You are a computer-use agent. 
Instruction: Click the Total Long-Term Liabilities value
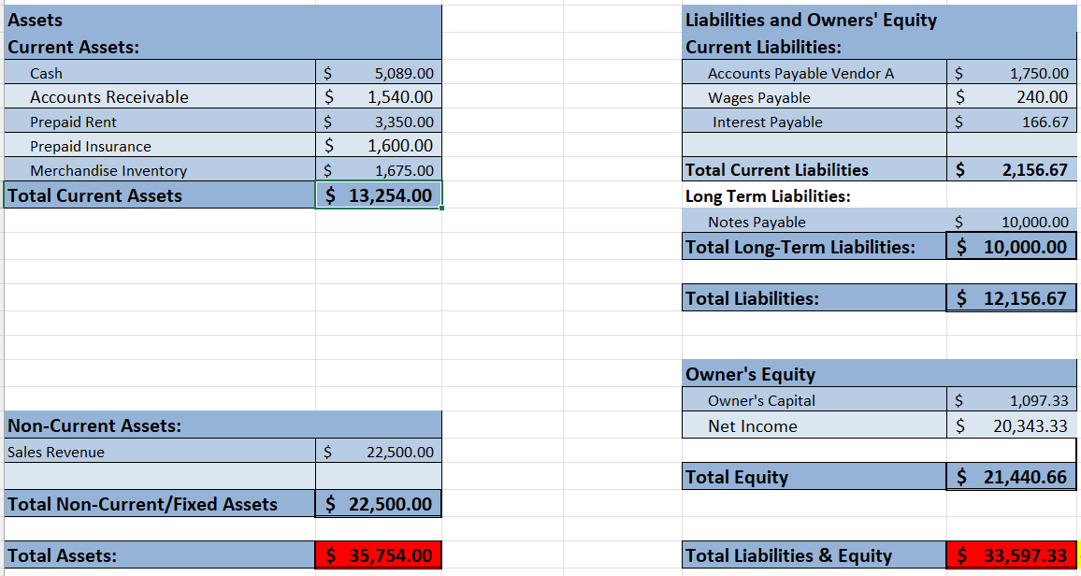tap(1012, 246)
